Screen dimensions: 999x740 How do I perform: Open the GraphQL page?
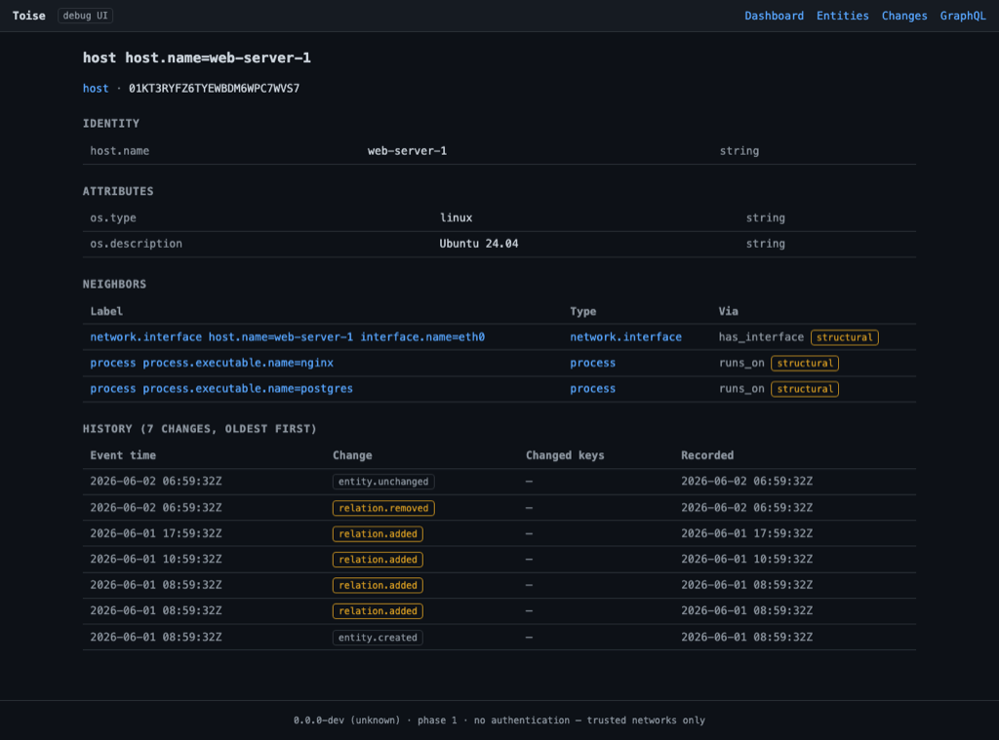click(x=963, y=16)
